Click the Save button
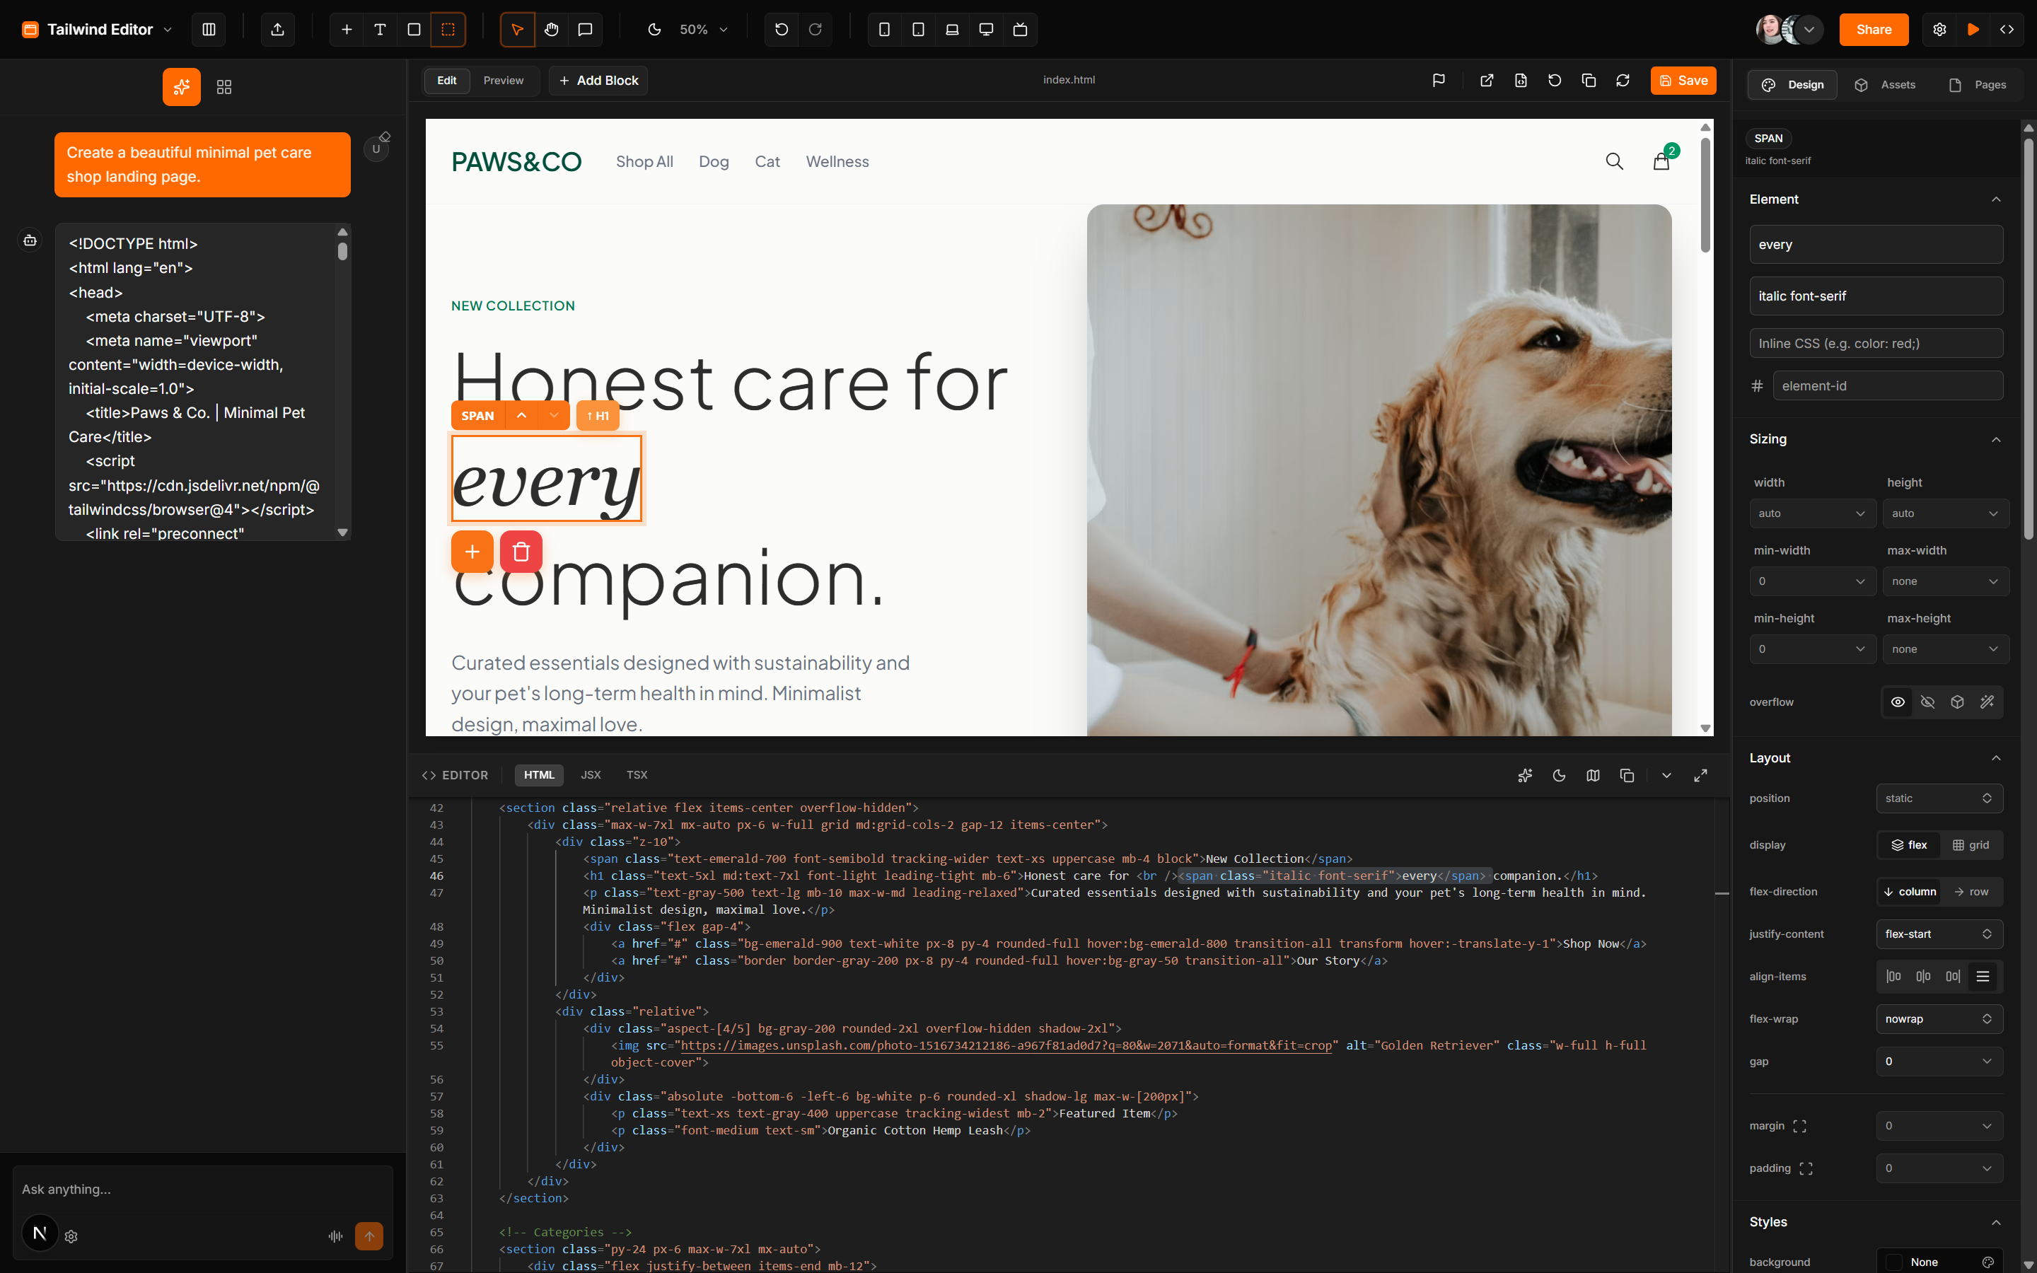The height and width of the screenshot is (1273, 2037). [x=1683, y=81]
